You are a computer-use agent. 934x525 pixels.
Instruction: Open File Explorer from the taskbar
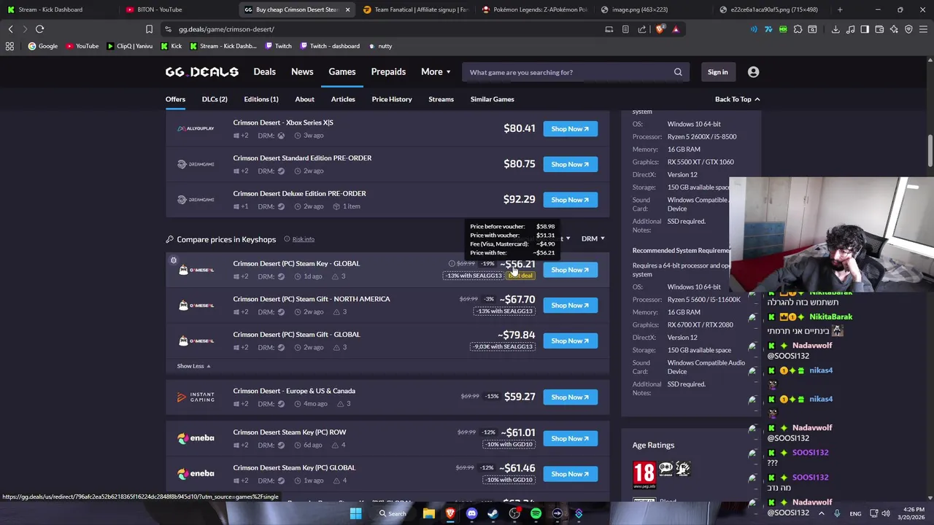[x=429, y=513]
